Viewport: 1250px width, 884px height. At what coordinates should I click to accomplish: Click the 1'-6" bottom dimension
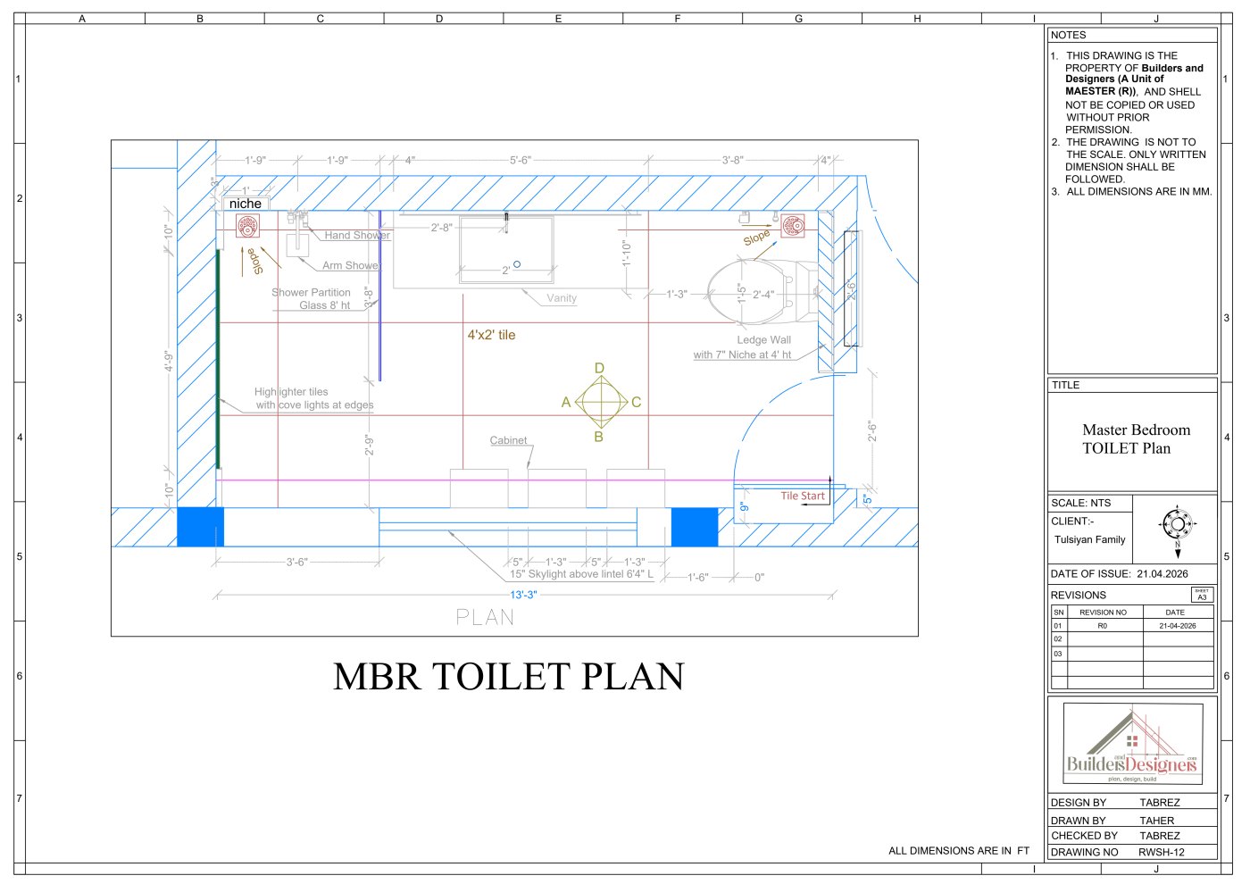click(697, 578)
